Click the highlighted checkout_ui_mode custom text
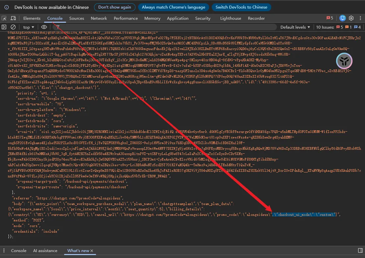 click(x=304, y=215)
